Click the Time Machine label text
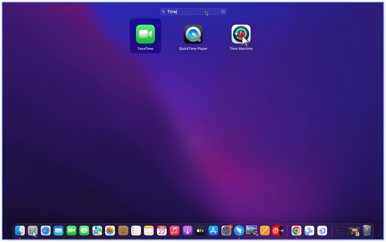386x242 pixels. click(x=241, y=49)
